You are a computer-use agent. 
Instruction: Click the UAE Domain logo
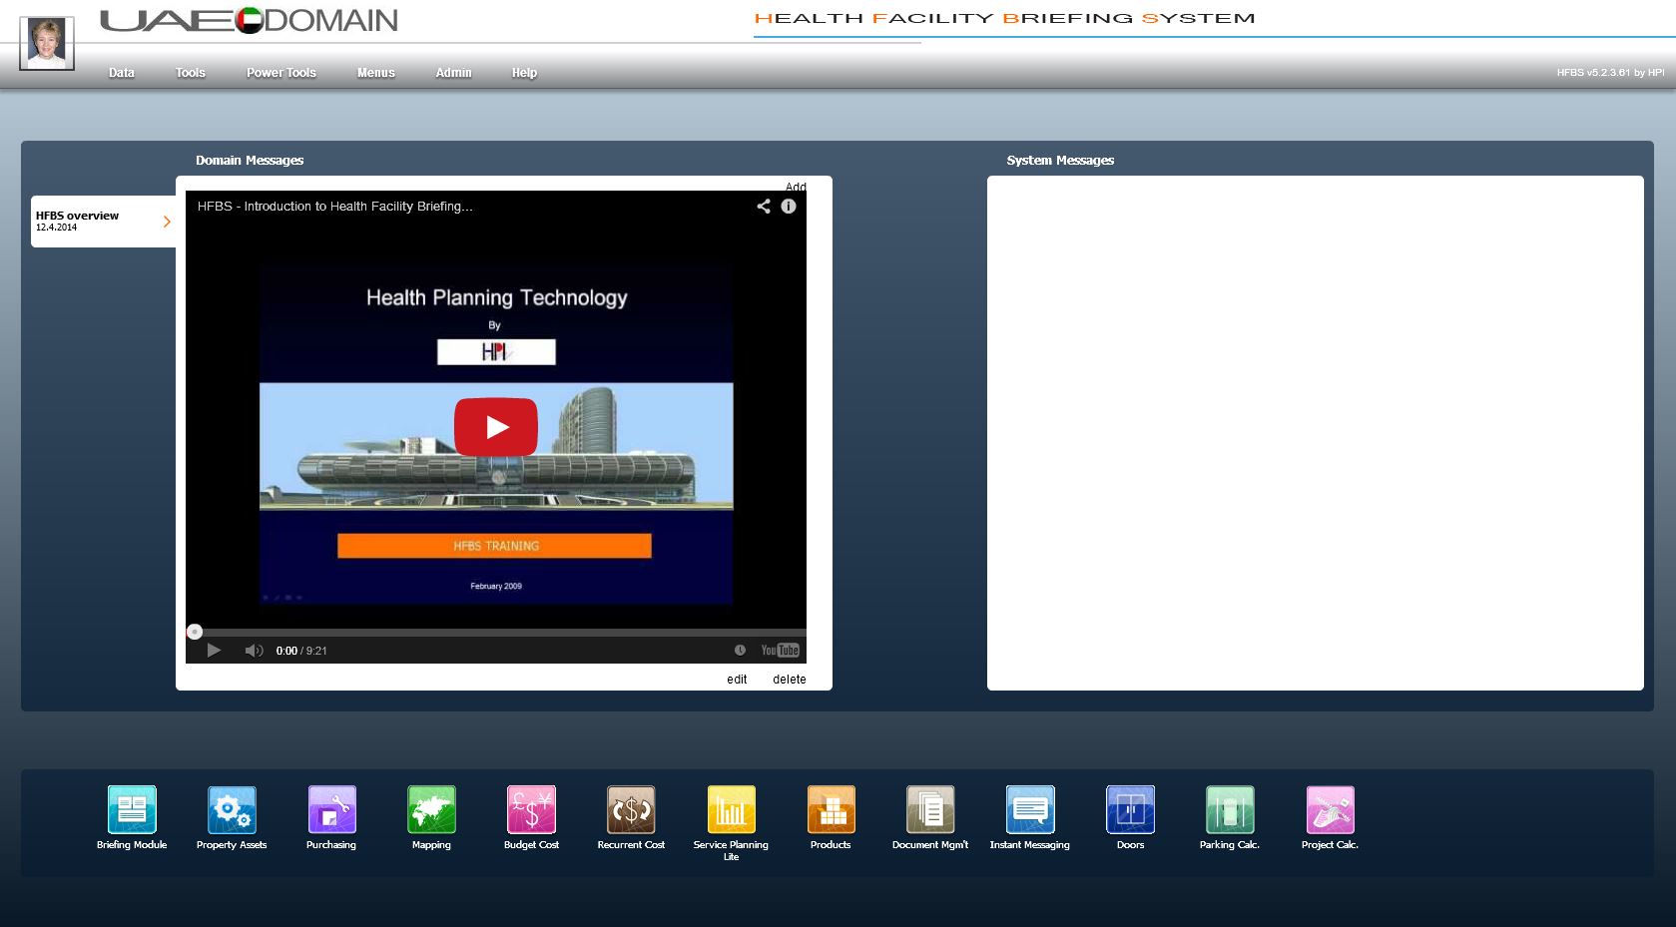coord(250,20)
